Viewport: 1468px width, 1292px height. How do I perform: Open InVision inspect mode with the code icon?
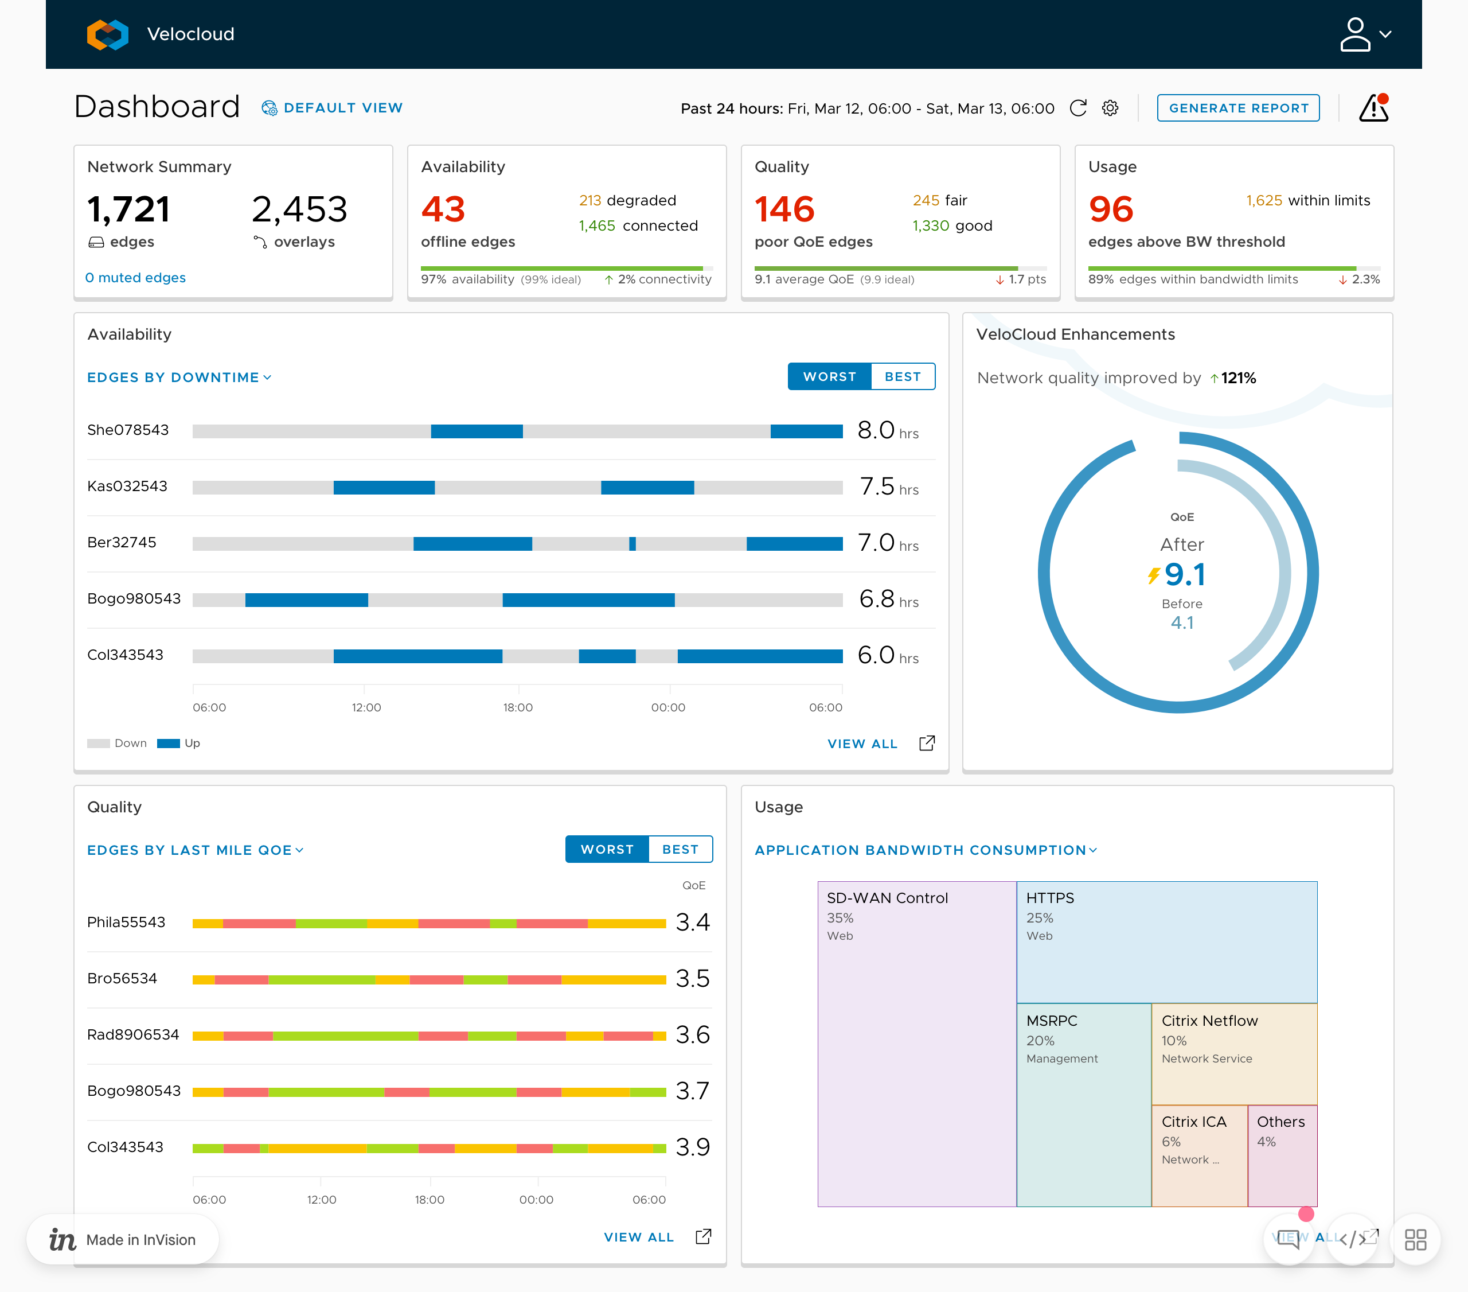(1352, 1238)
